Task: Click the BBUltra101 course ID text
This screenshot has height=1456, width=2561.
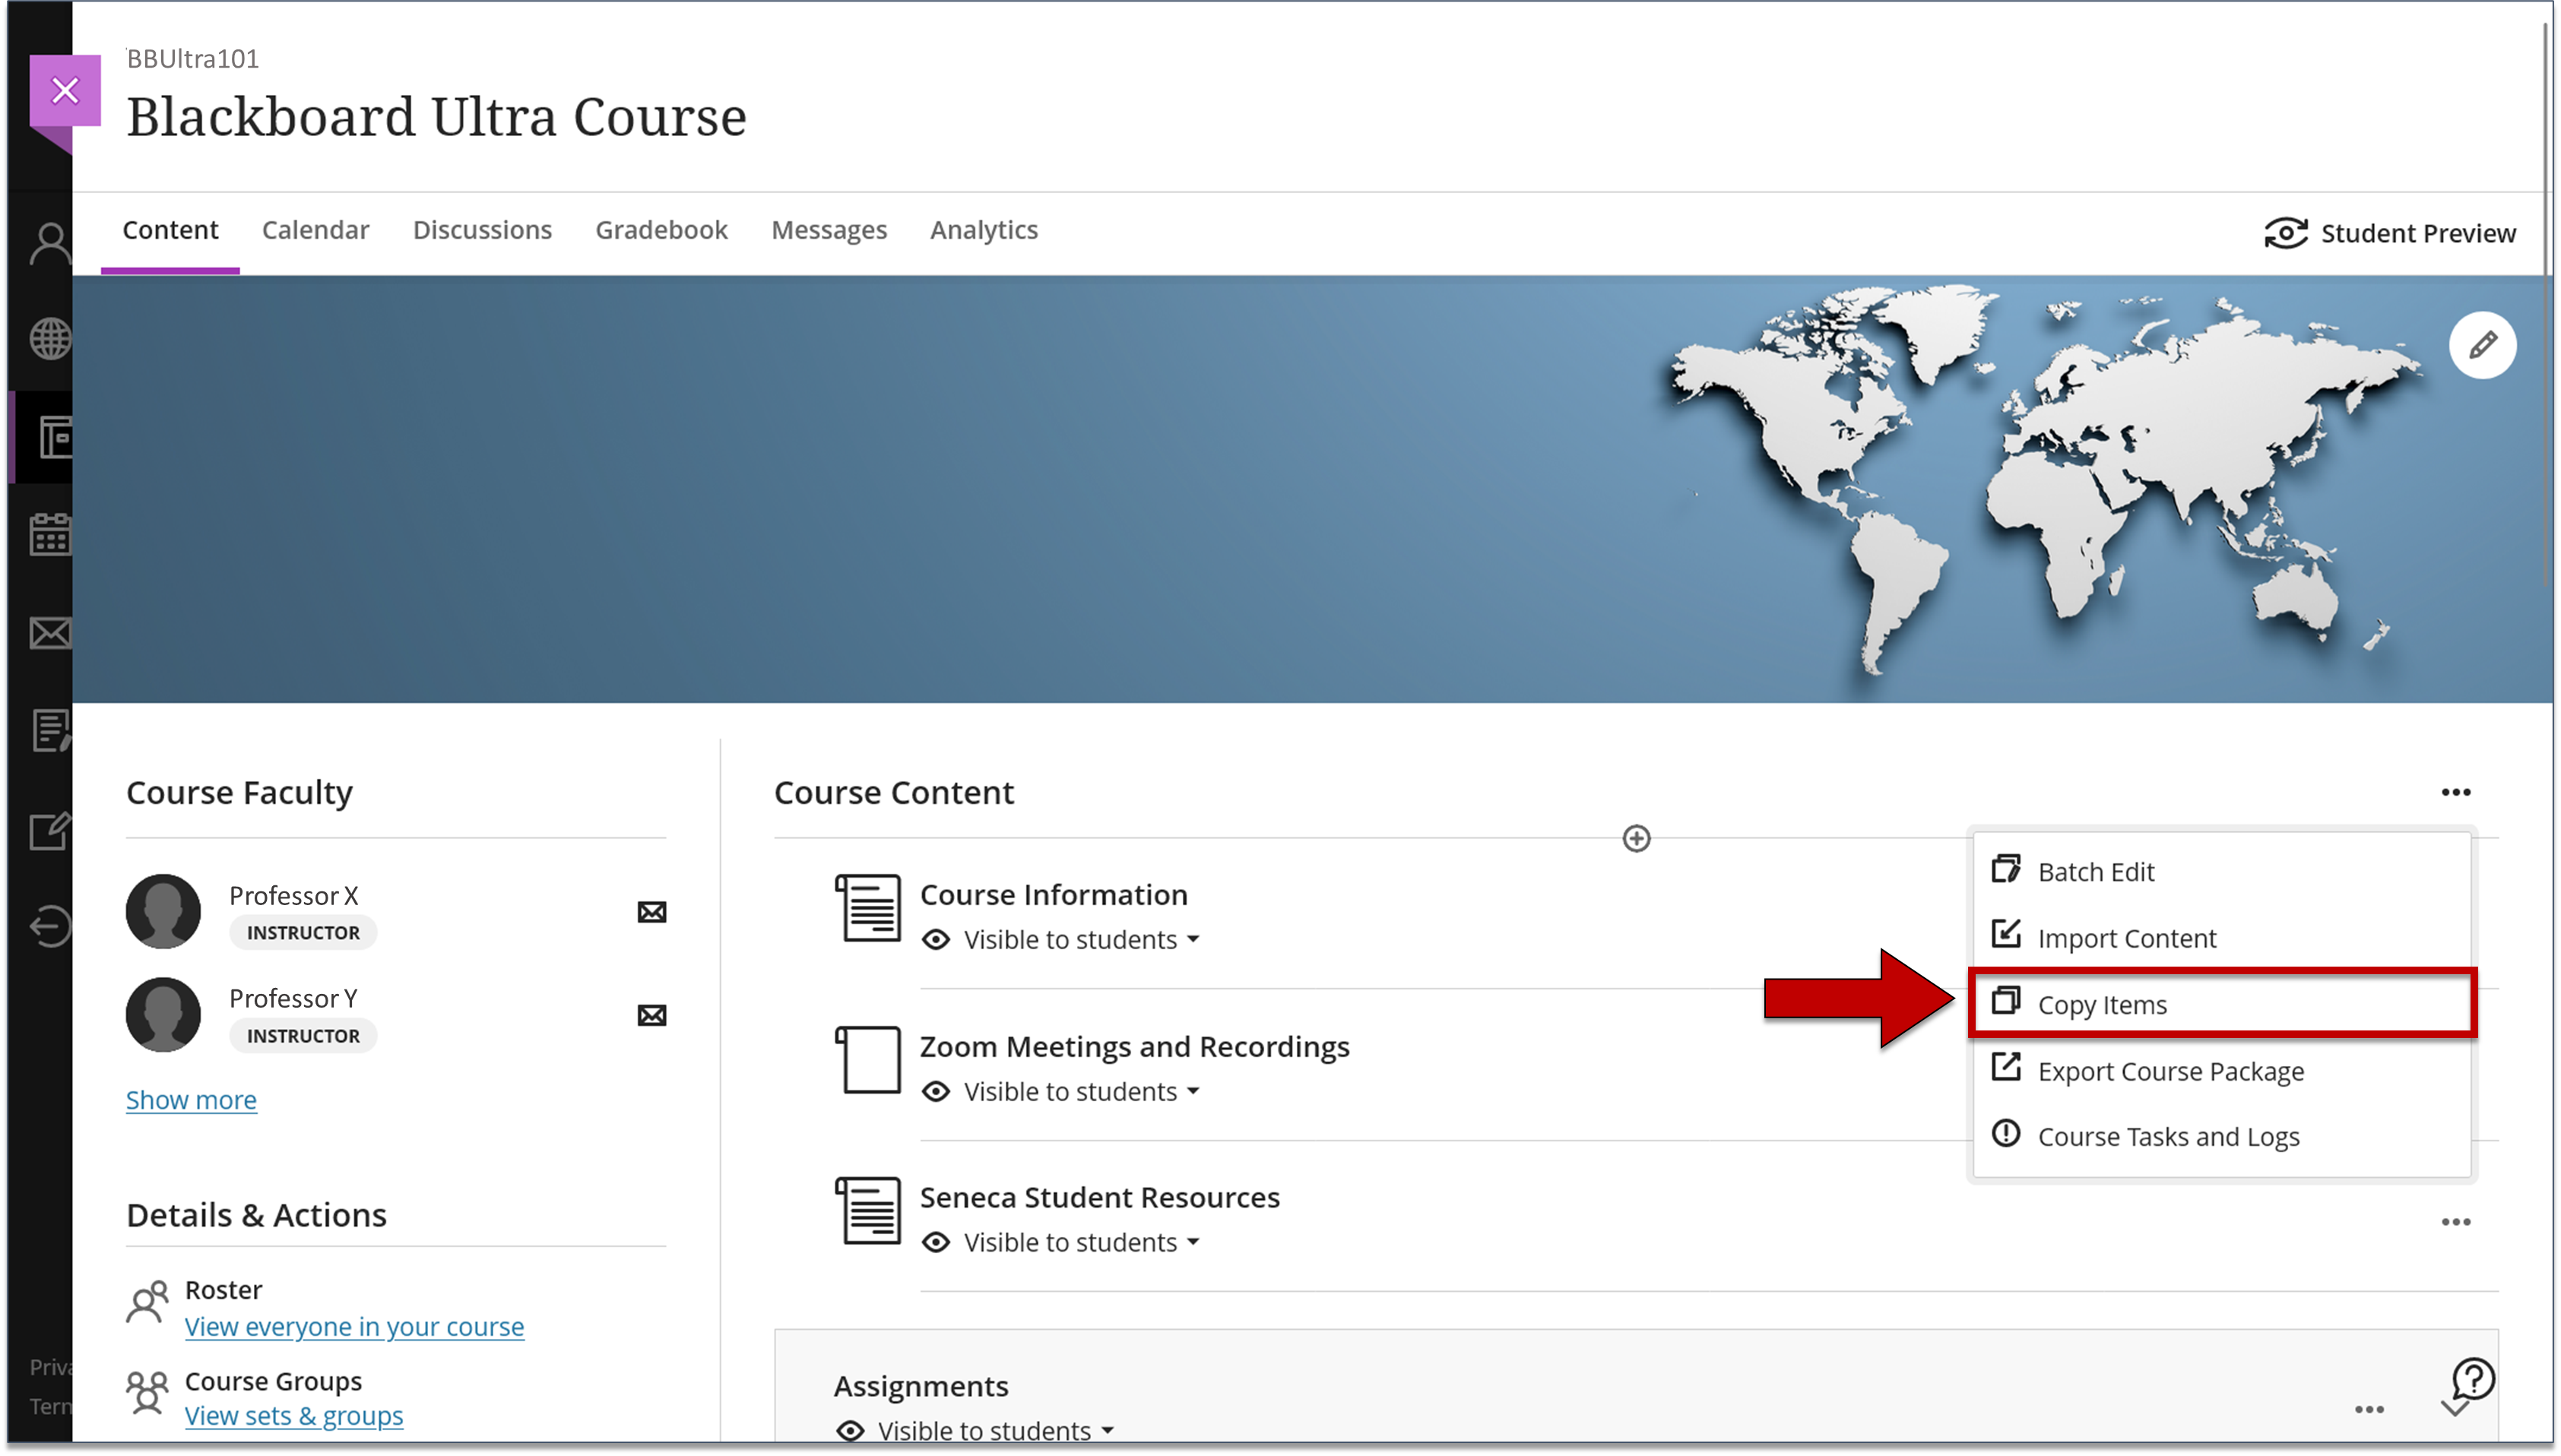Action: click(192, 59)
